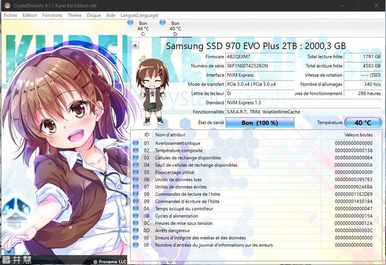
Task: Open the Aide menu
Action: click(x=111, y=15)
